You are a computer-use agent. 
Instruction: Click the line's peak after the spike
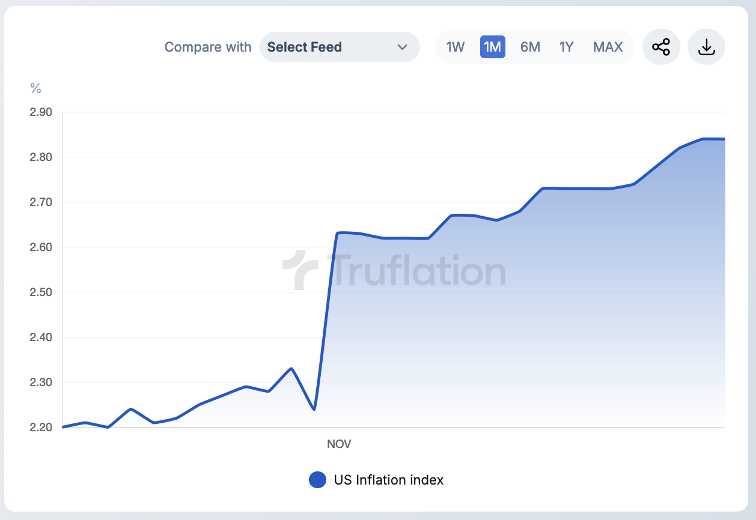click(x=338, y=233)
